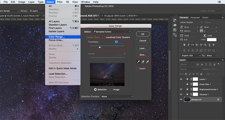Choose Color Range from Select menu
The height and width of the screenshot is (120, 225).
63,37
